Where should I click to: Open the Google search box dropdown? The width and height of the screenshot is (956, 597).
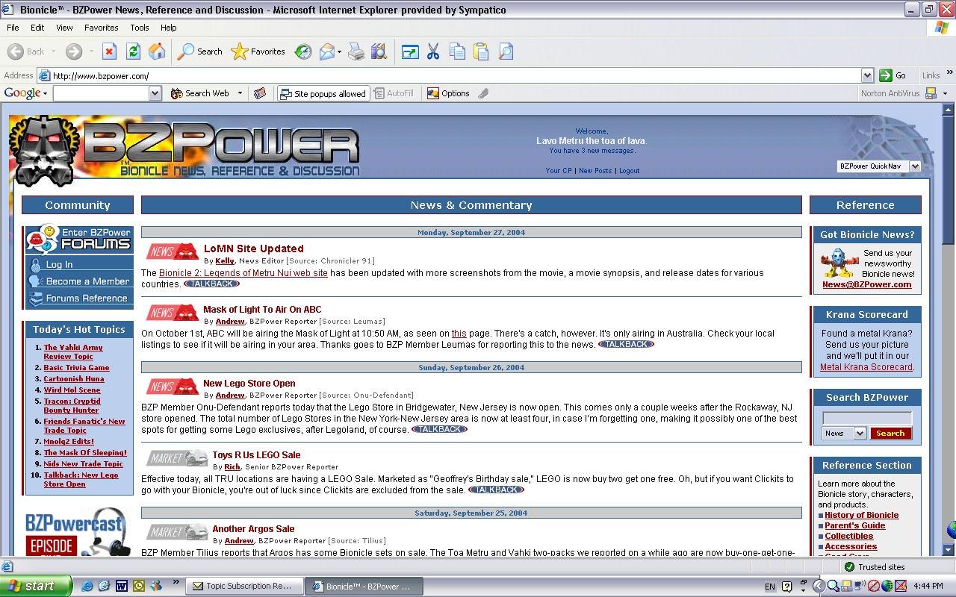pos(155,93)
